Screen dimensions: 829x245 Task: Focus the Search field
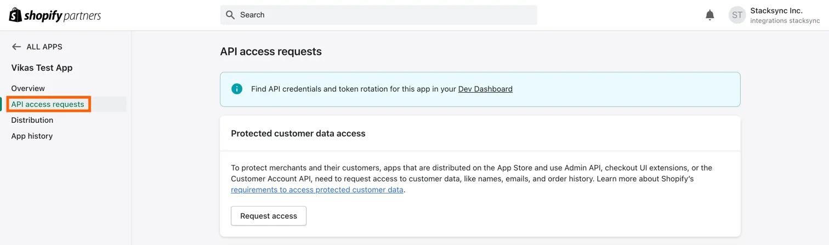[378, 15]
